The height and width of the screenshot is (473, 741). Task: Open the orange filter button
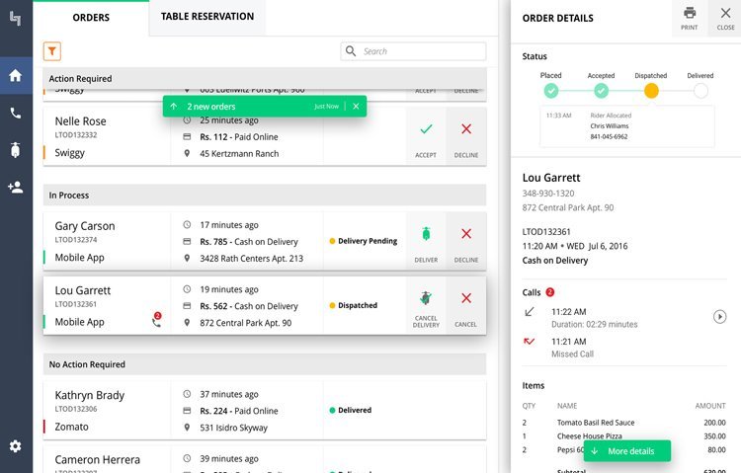click(x=52, y=51)
